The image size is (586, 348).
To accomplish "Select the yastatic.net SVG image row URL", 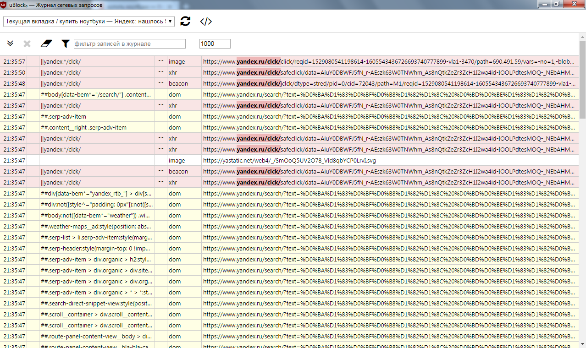I will coord(289,161).
